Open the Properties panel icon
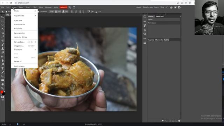224x126 pixels. 145,21
